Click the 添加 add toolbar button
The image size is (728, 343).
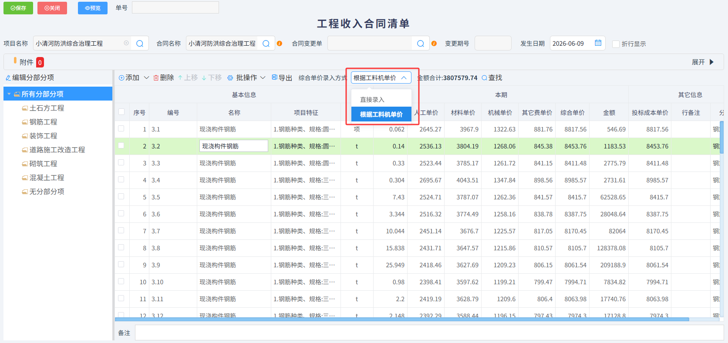(129, 77)
